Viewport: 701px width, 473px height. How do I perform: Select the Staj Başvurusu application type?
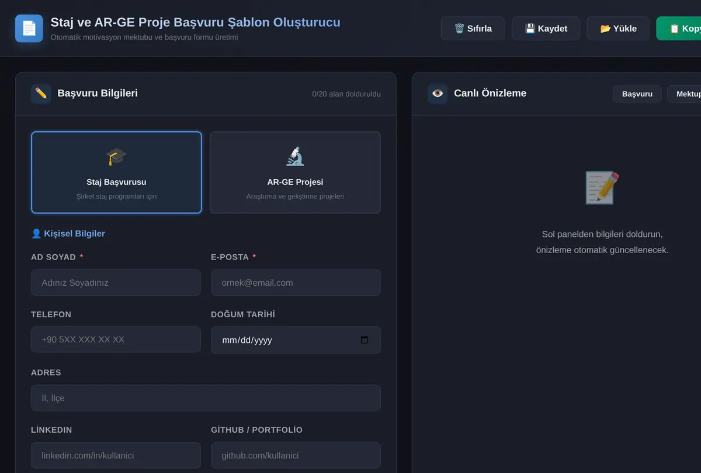(116, 172)
